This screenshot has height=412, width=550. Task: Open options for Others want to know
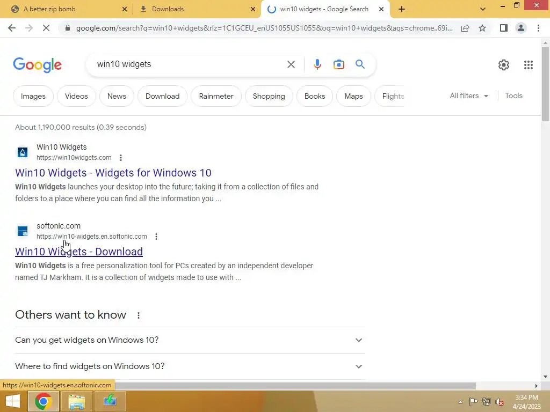click(139, 315)
